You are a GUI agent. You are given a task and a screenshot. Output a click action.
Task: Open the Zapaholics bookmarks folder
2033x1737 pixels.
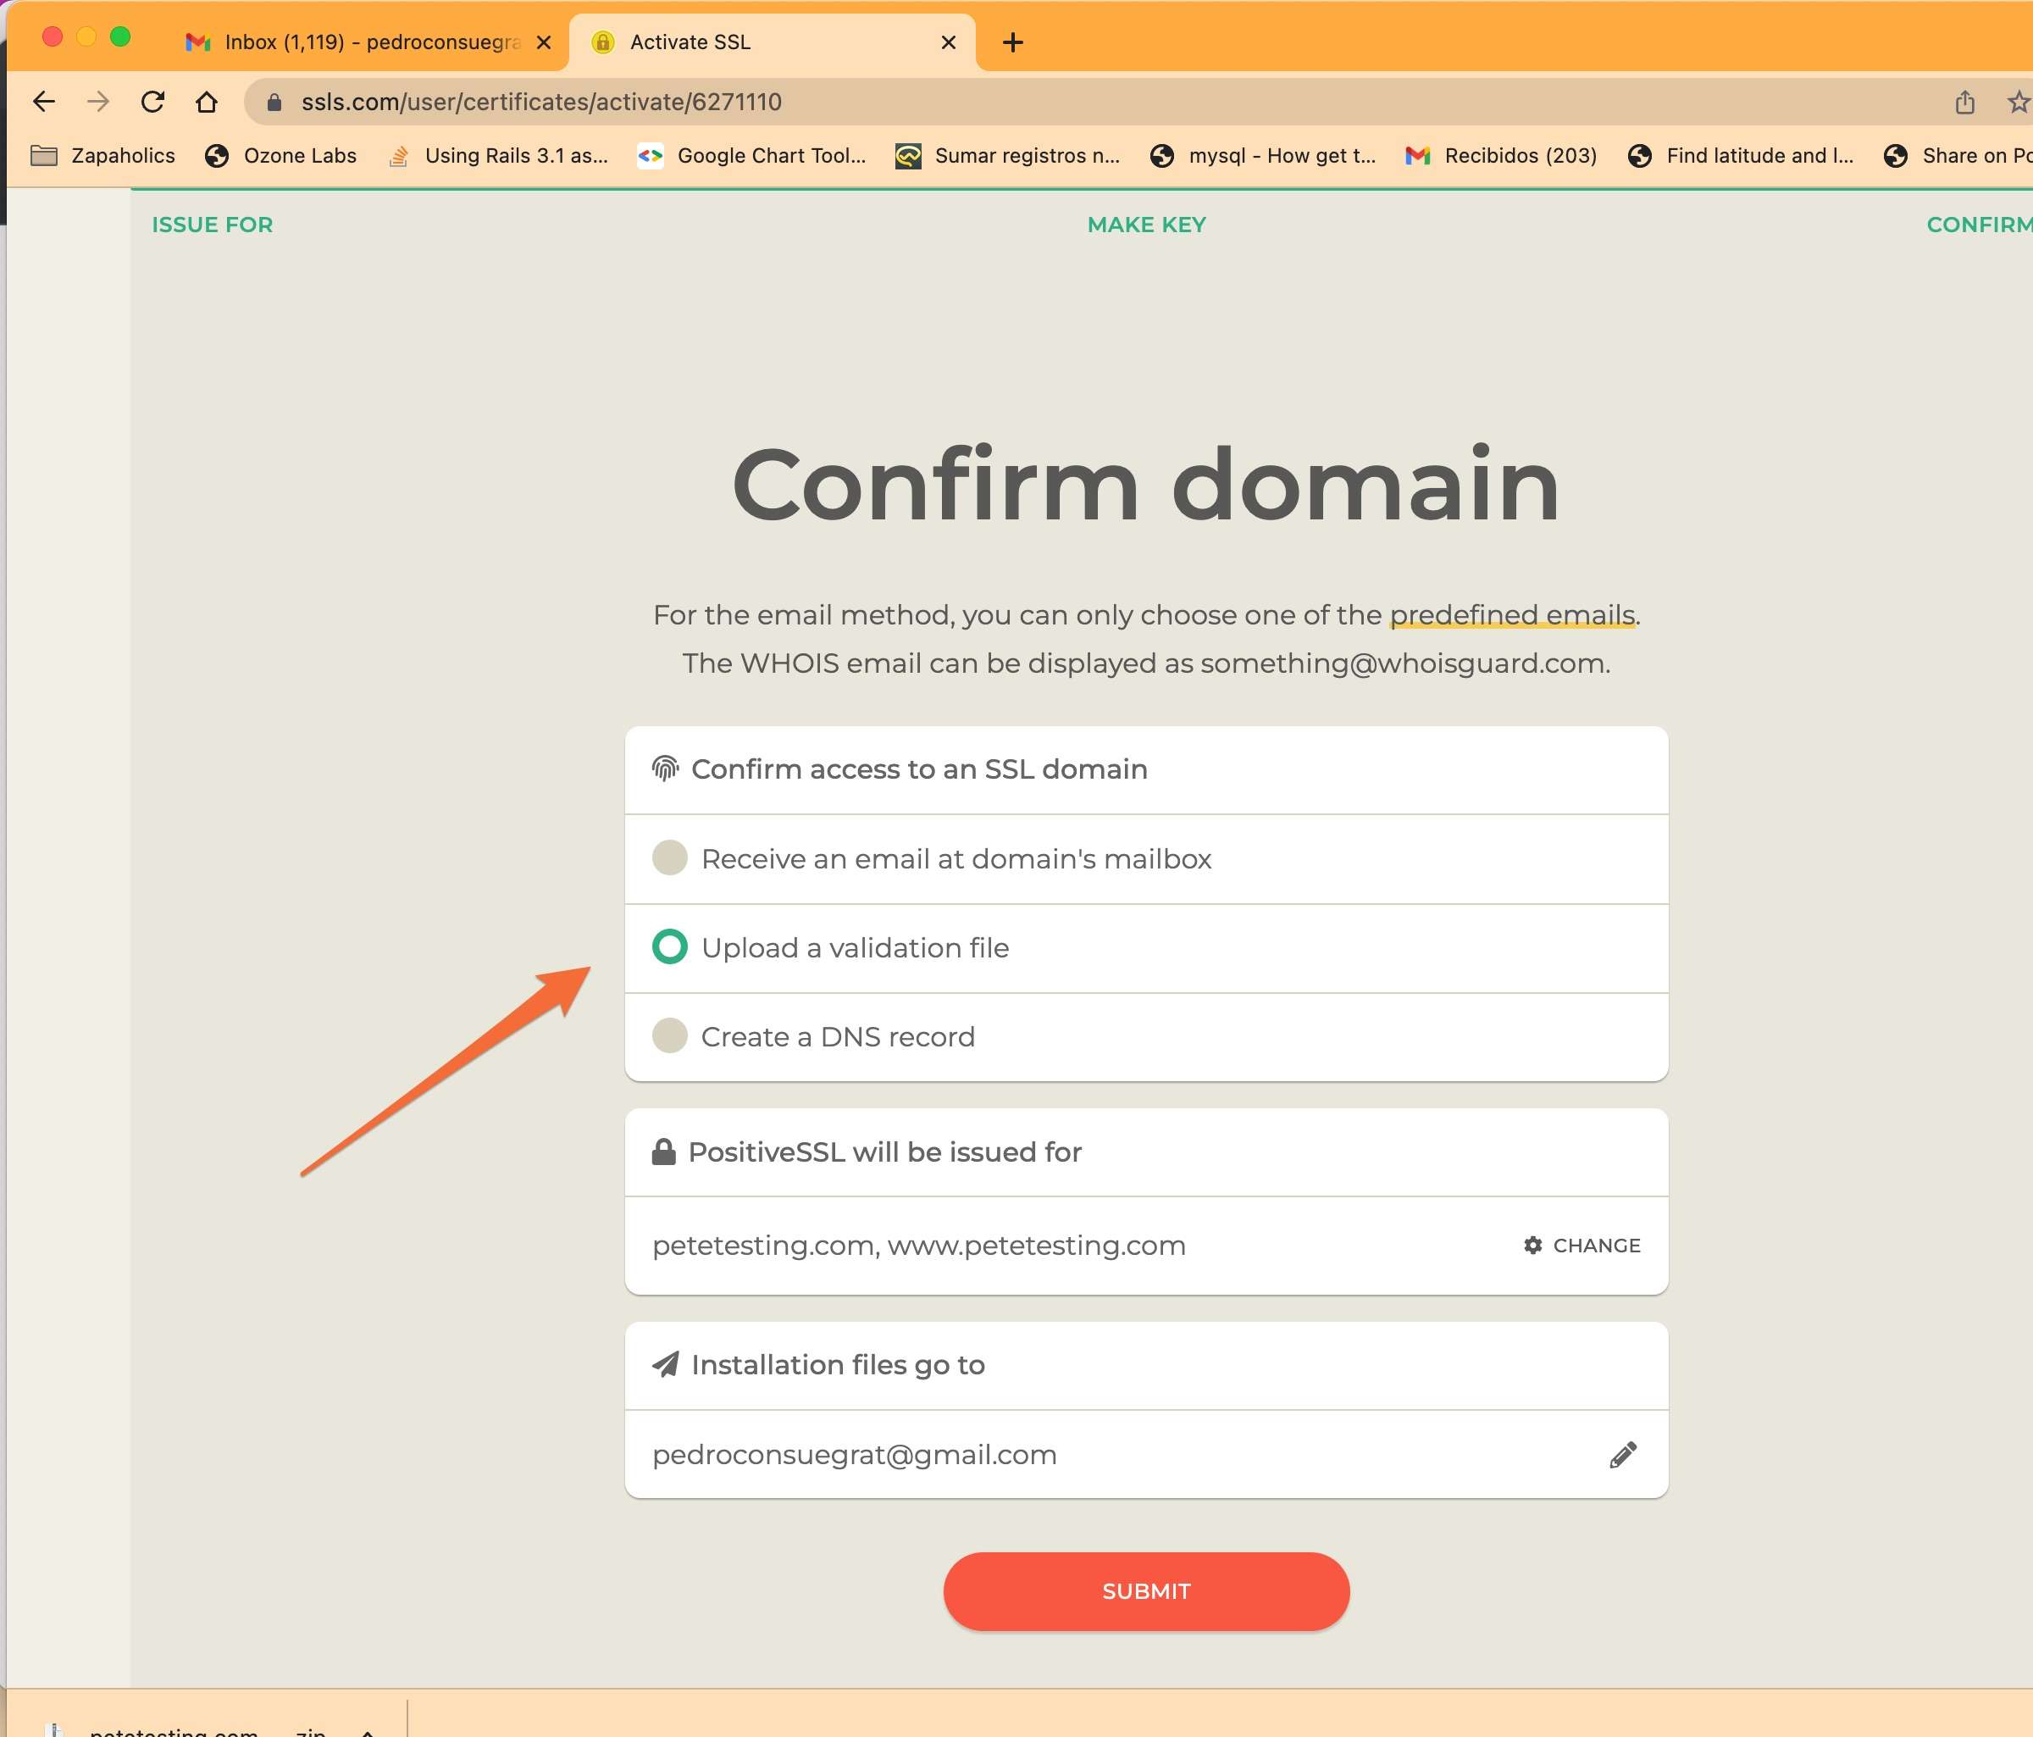pos(103,155)
